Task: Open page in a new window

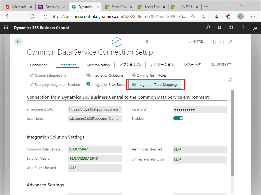Action: (222, 42)
